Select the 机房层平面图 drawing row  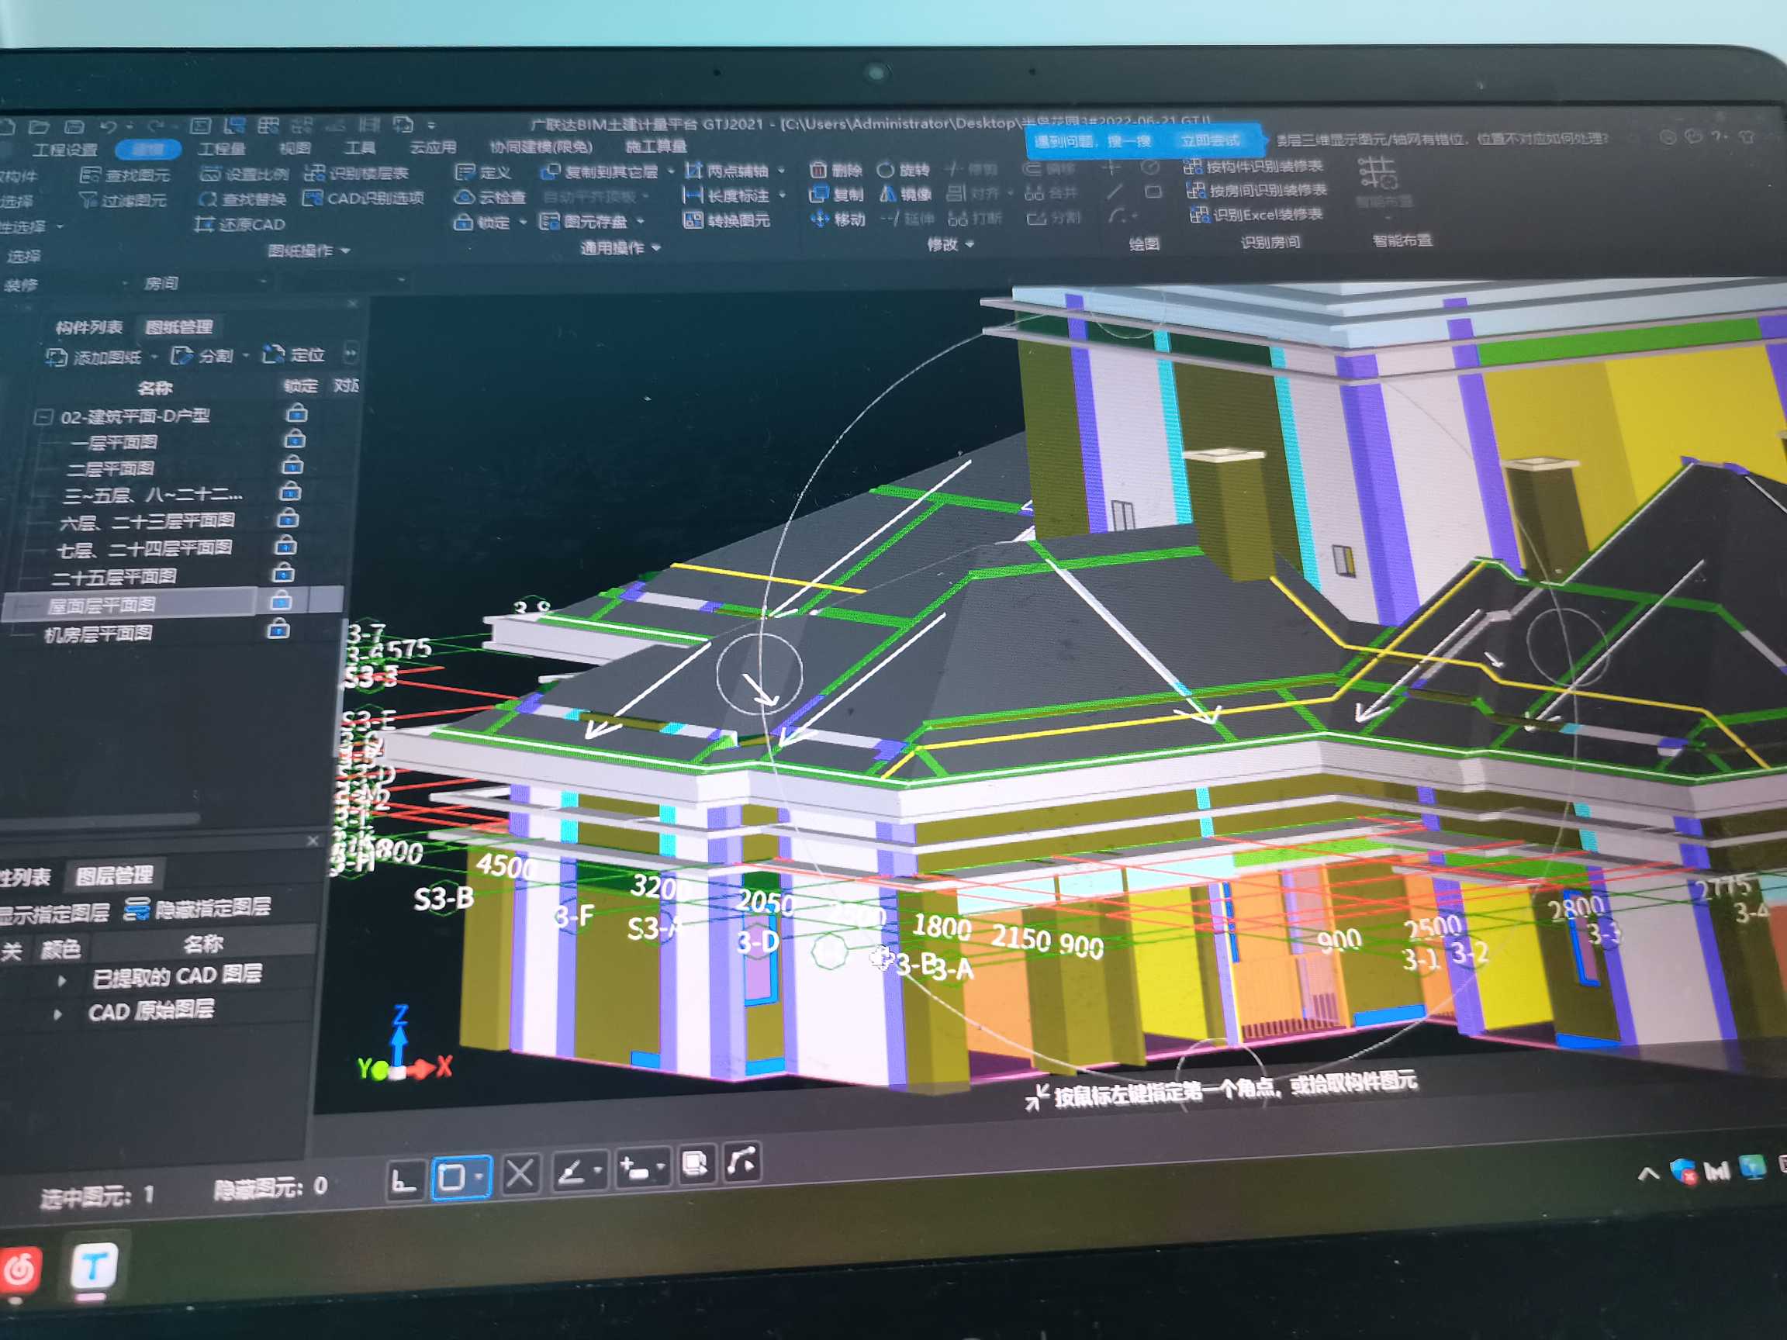pos(99,634)
